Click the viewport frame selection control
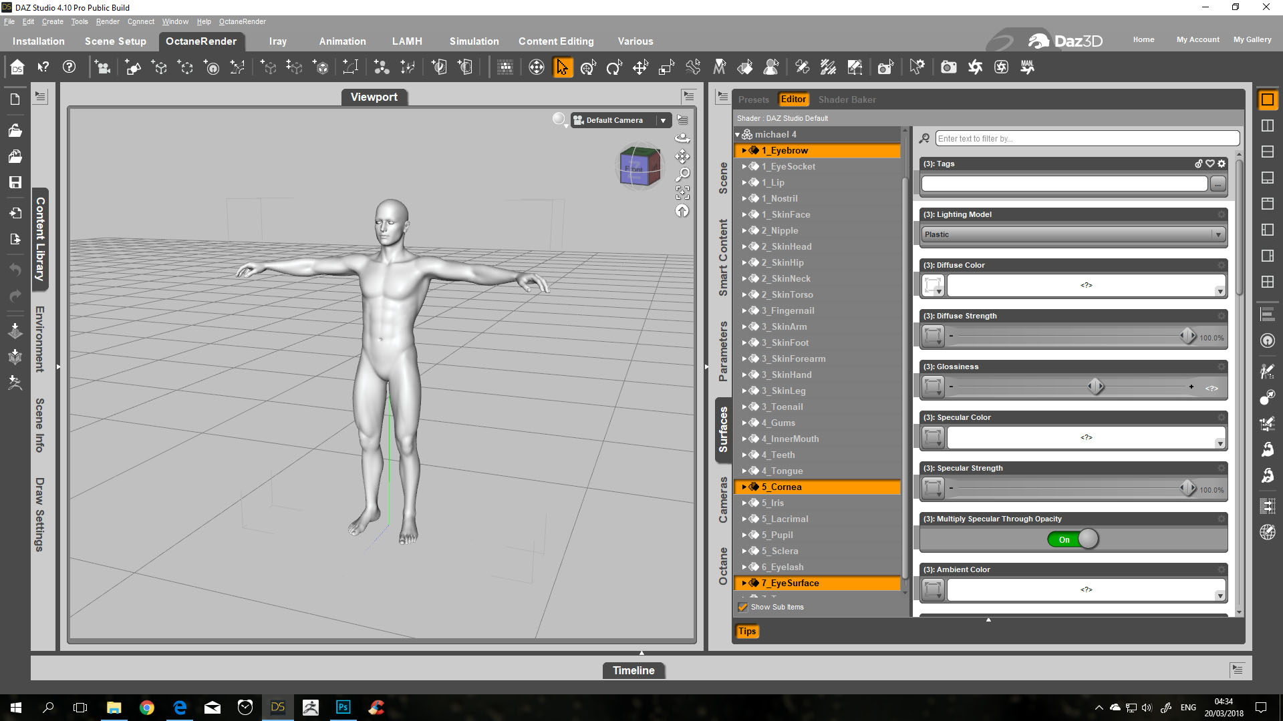 tap(682, 193)
